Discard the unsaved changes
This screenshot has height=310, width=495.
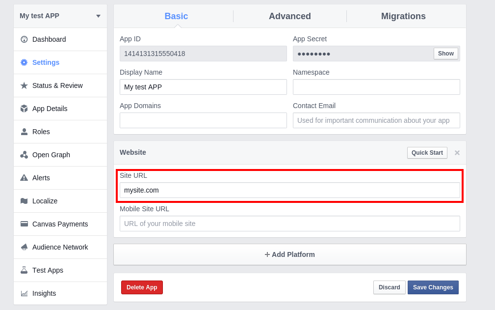389,287
